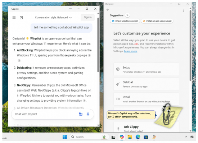Add an image using the picture icon
Screen dimensions: 198x143
(x=81, y=114)
